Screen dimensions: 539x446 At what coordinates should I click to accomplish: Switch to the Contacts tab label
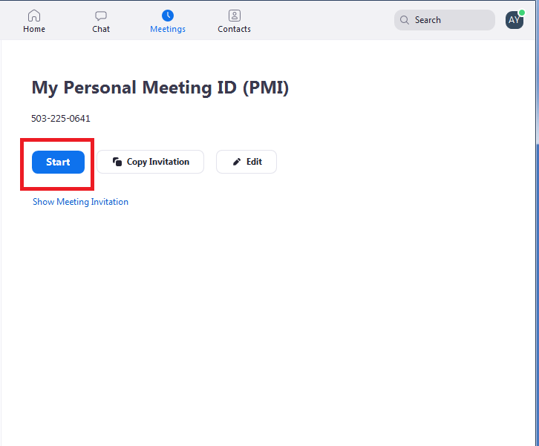coord(234,29)
